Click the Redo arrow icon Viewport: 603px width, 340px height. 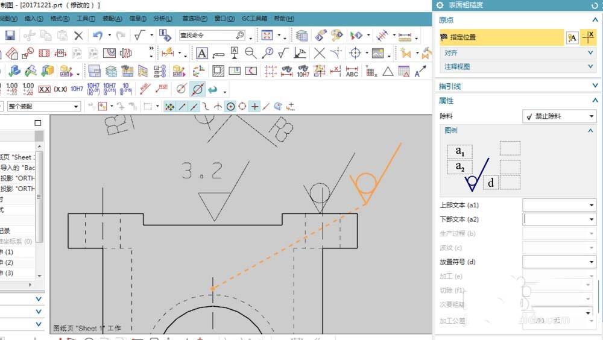tap(121, 36)
